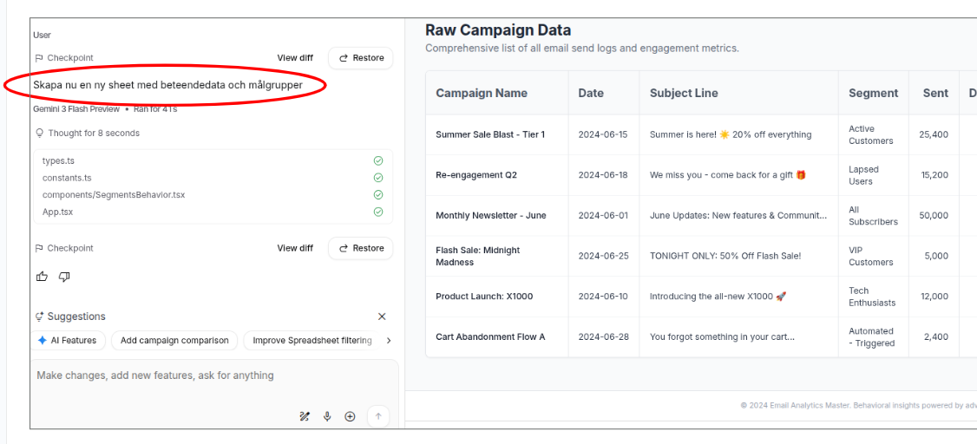Select the AI Features suggestion chip
The image size is (977, 444).
(68, 341)
